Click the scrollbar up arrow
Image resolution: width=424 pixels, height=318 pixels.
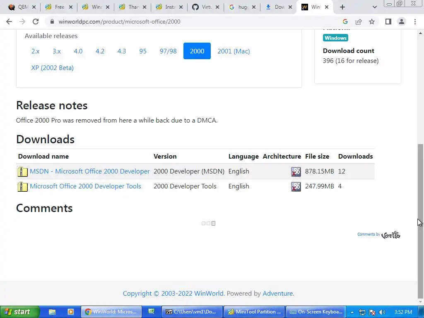[421, 33]
